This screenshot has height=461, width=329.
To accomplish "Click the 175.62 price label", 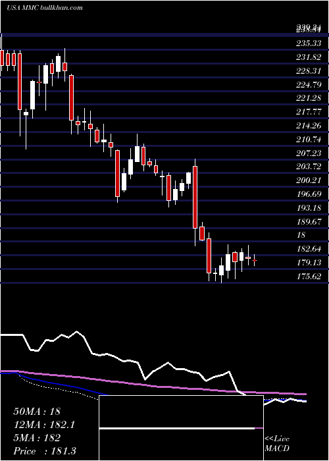I will click(309, 277).
